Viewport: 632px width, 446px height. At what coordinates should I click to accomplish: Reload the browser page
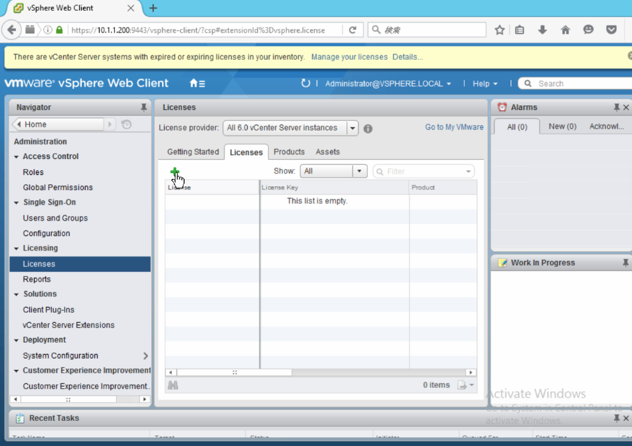(x=353, y=30)
